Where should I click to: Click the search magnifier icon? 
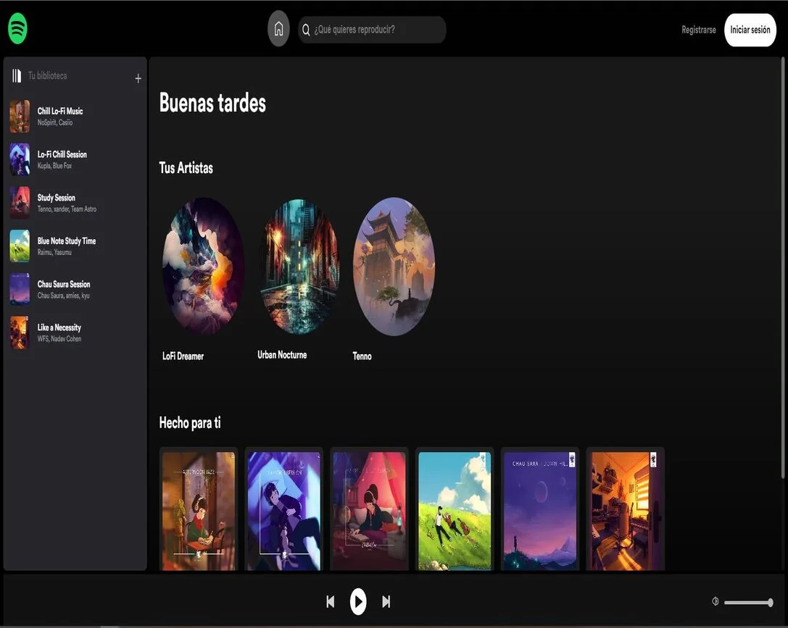[306, 30]
